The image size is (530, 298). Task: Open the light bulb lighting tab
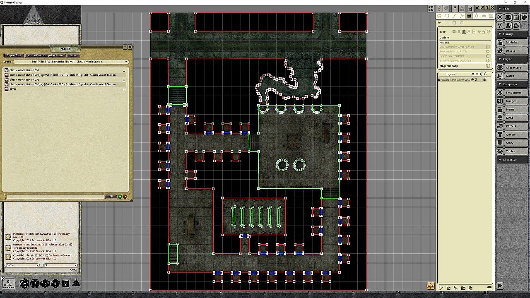476,16
